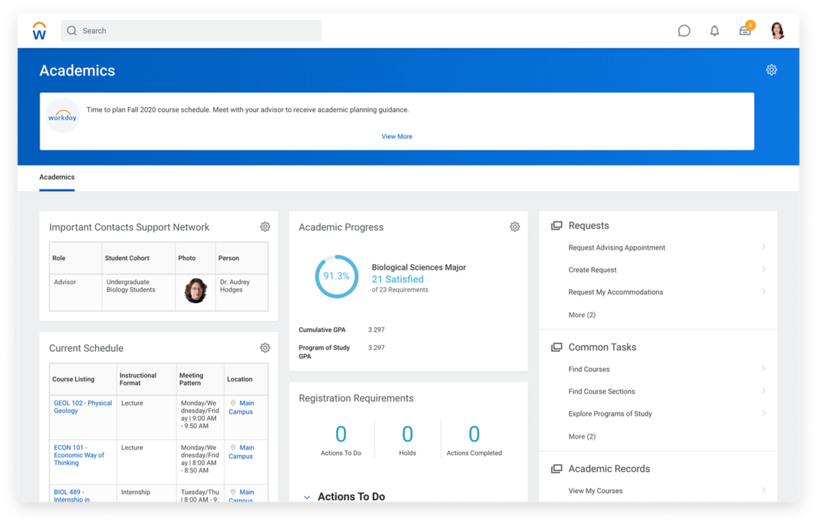Screen dimensions: 817x524
Task: Open the chat messages icon
Action: point(684,31)
